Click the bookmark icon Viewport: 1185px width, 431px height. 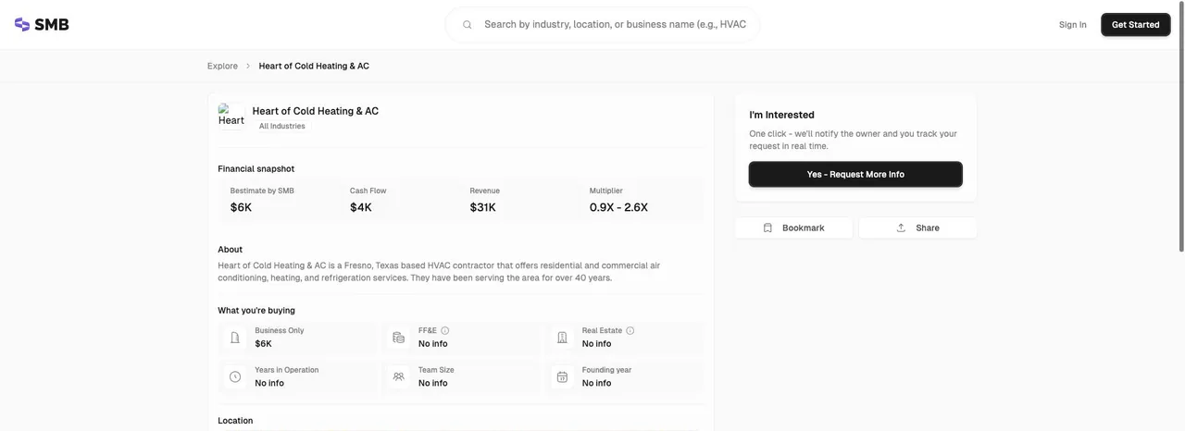tap(767, 228)
